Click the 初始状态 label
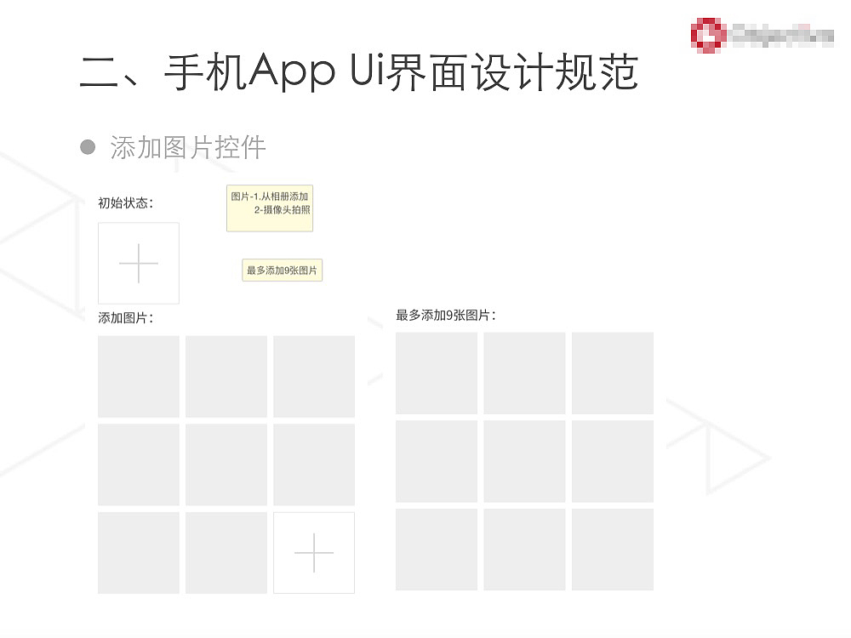The height and width of the screenshot is (638, 851). [x=125, y=203]
